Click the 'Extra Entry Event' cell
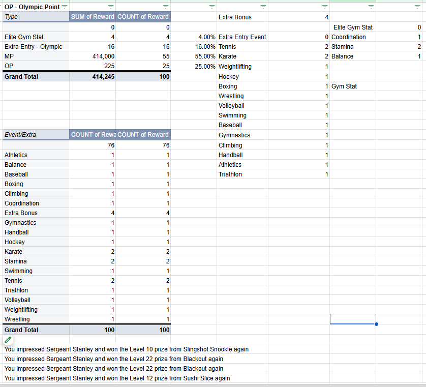Image resolution: width=426 pixels, height=387 pixels. [242, 37]
